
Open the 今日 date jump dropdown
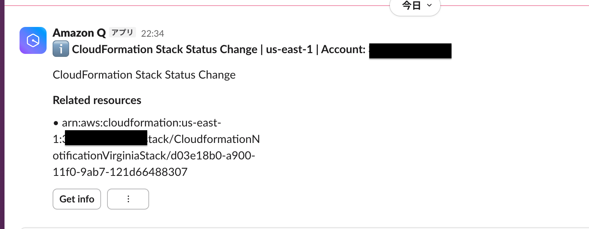point(415,6)
